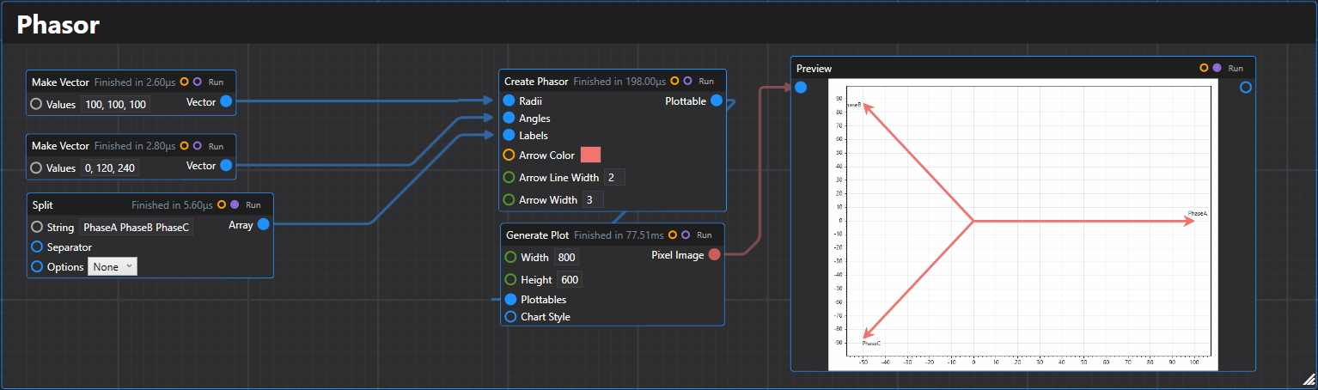Click the Angles input port
This screenshot has width=1318, height=390.
pyautogui.click(x=509, y=118)
